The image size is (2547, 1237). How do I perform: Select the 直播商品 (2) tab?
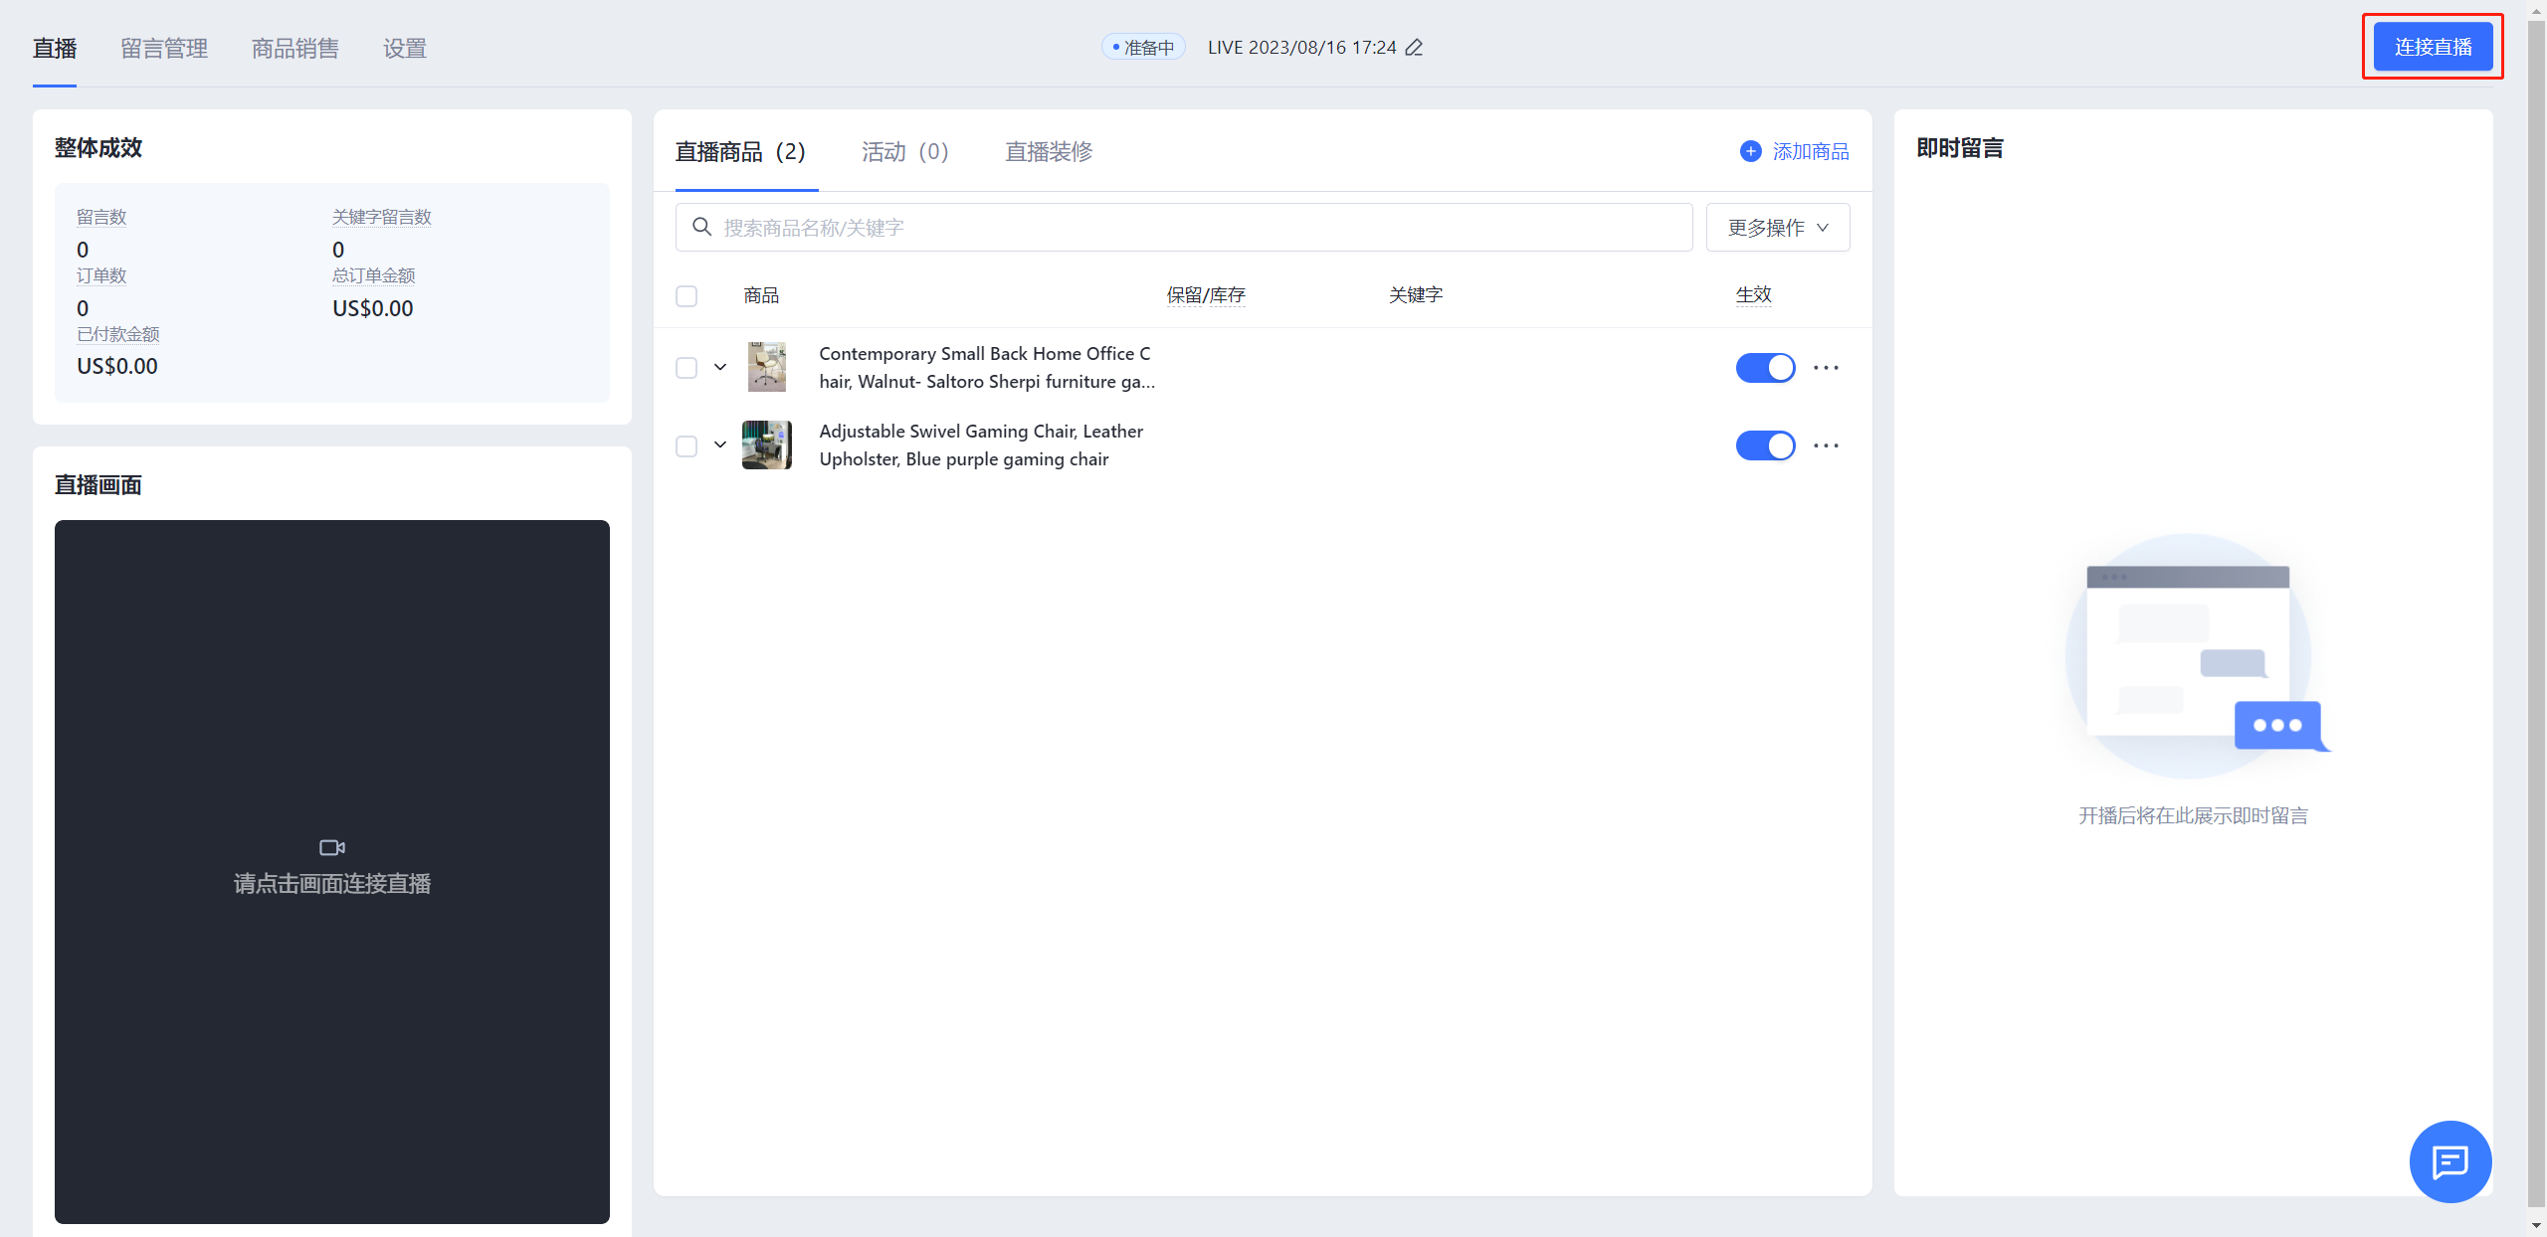click(740, 151)
